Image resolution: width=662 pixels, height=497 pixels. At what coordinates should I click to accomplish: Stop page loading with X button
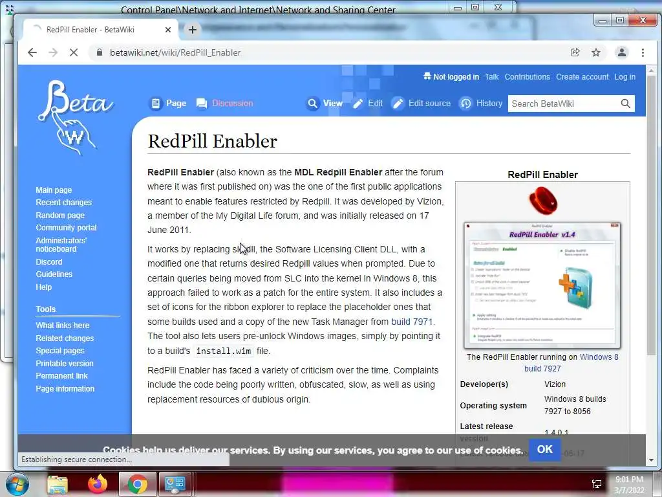point(74,52)
